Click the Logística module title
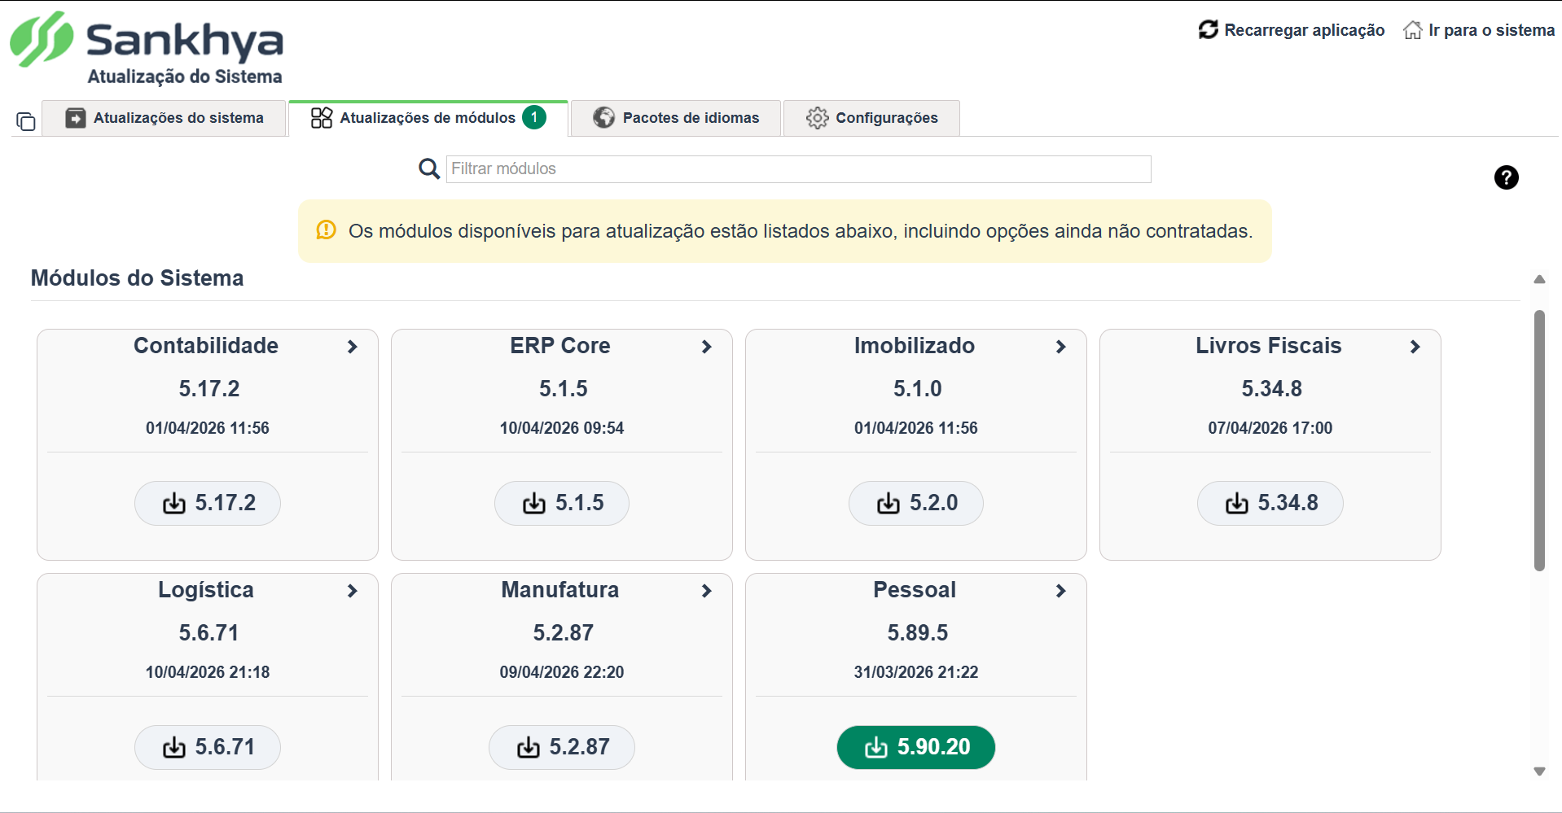1562x813 pixels. click(206, 590)
